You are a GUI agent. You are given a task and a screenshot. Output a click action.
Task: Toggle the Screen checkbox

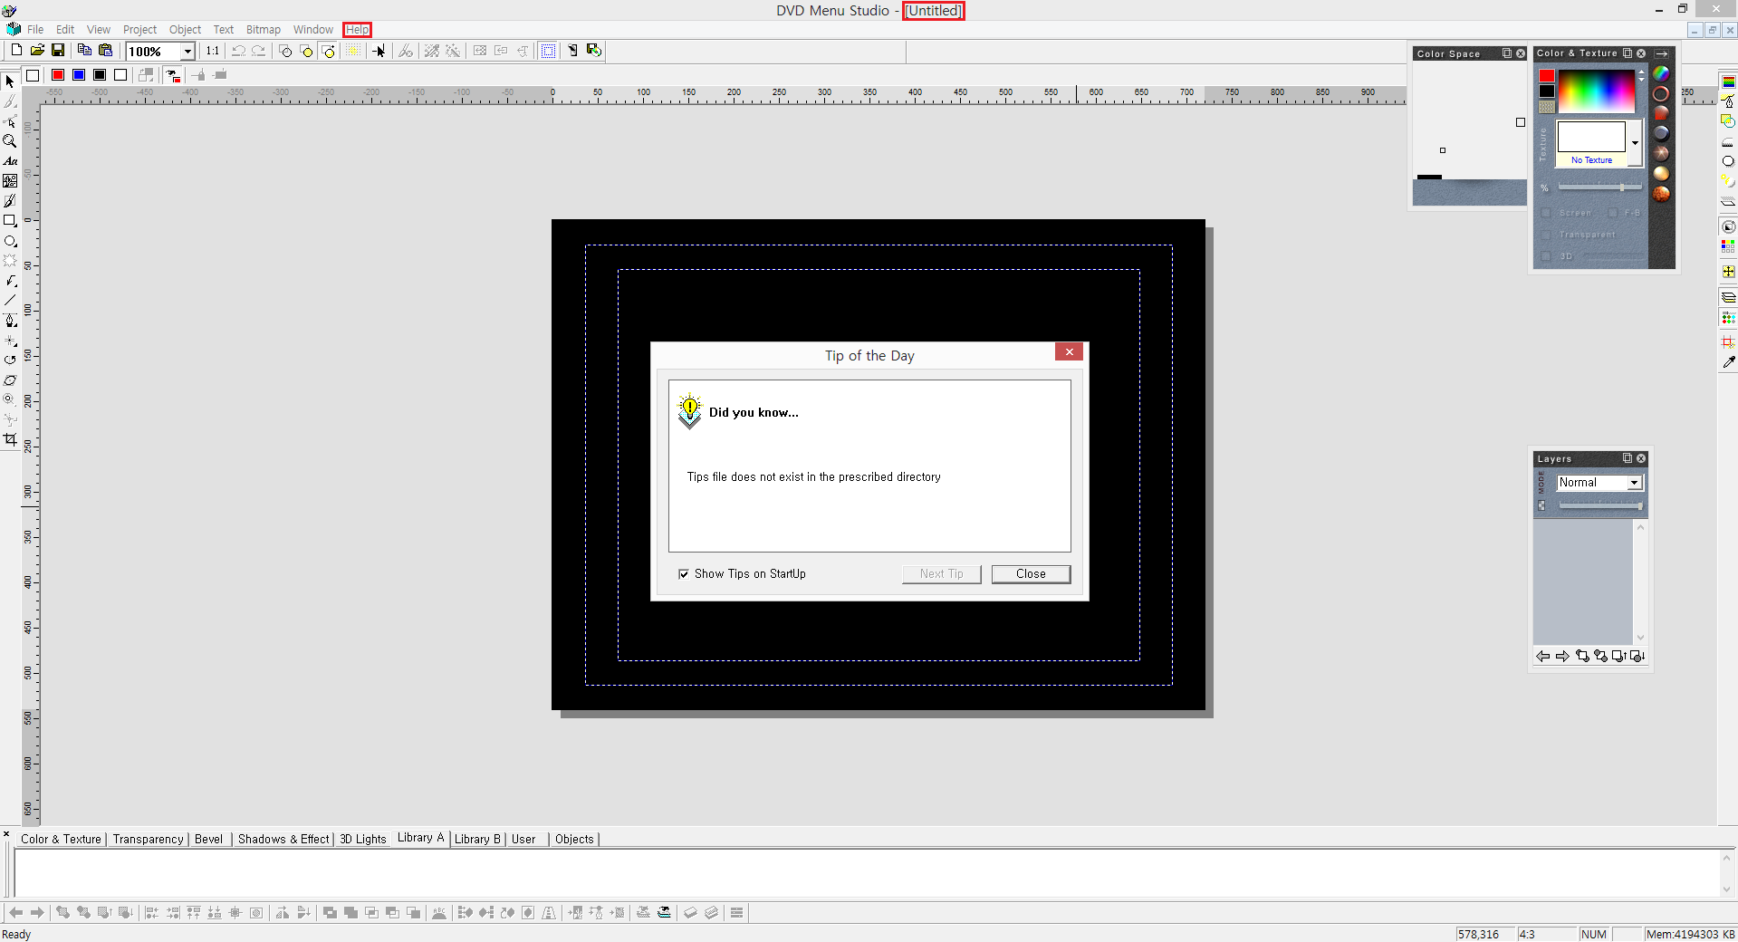click(1546, 213)
